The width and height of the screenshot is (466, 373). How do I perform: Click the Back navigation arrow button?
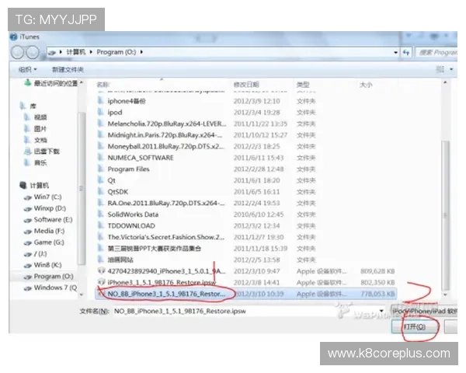click(17, 52)
